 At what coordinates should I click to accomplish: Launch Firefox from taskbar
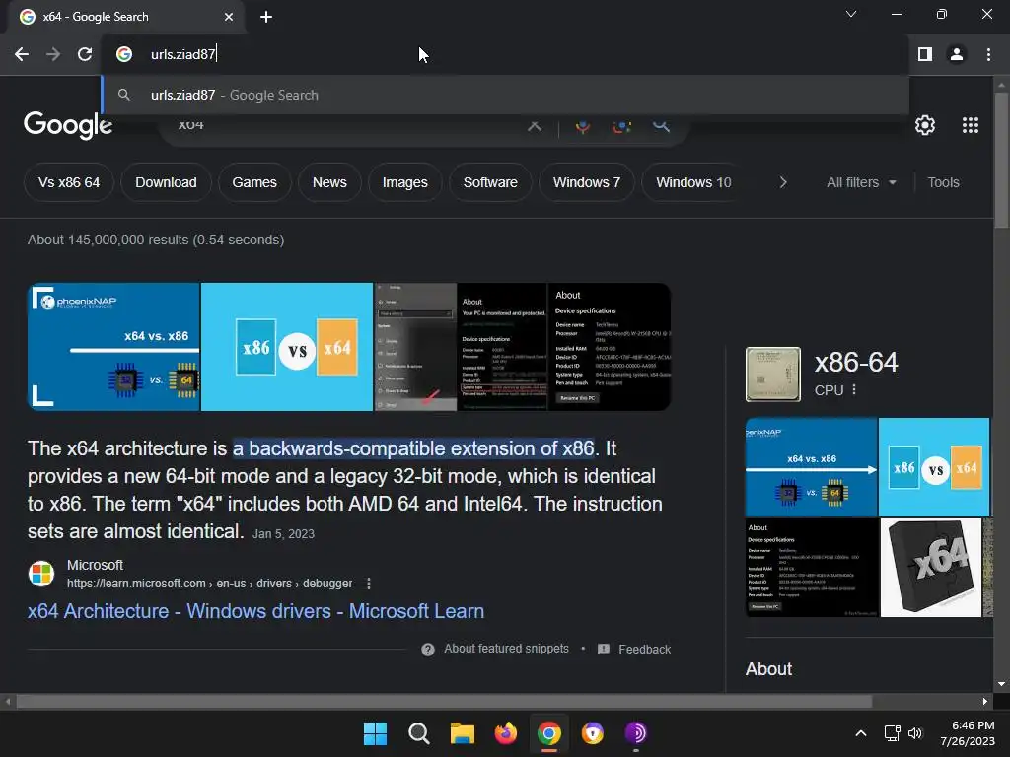point(506,733)
